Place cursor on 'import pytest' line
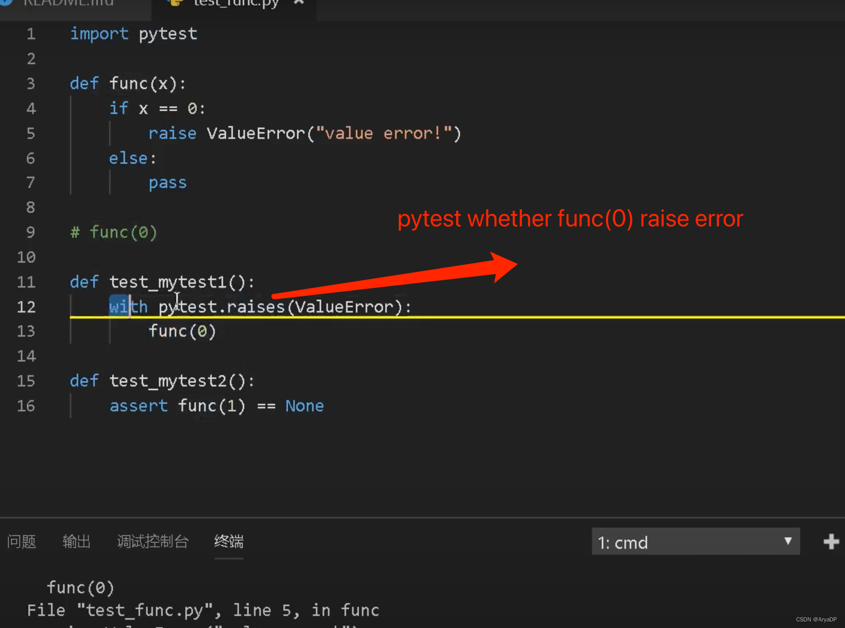The width and height of the screenshot is (845, 628). pos(133,34)
